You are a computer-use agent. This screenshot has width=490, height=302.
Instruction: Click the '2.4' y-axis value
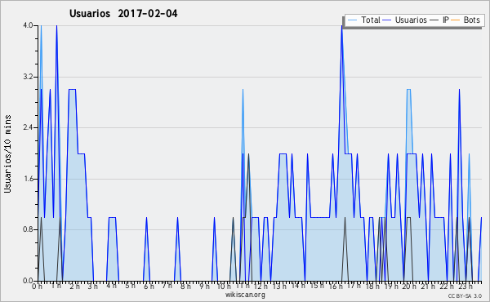coord(28,127)
